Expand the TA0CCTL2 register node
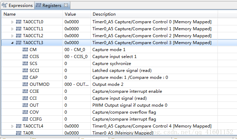The height and width of the screenshot is (139, 237). [x=13, y=36]
